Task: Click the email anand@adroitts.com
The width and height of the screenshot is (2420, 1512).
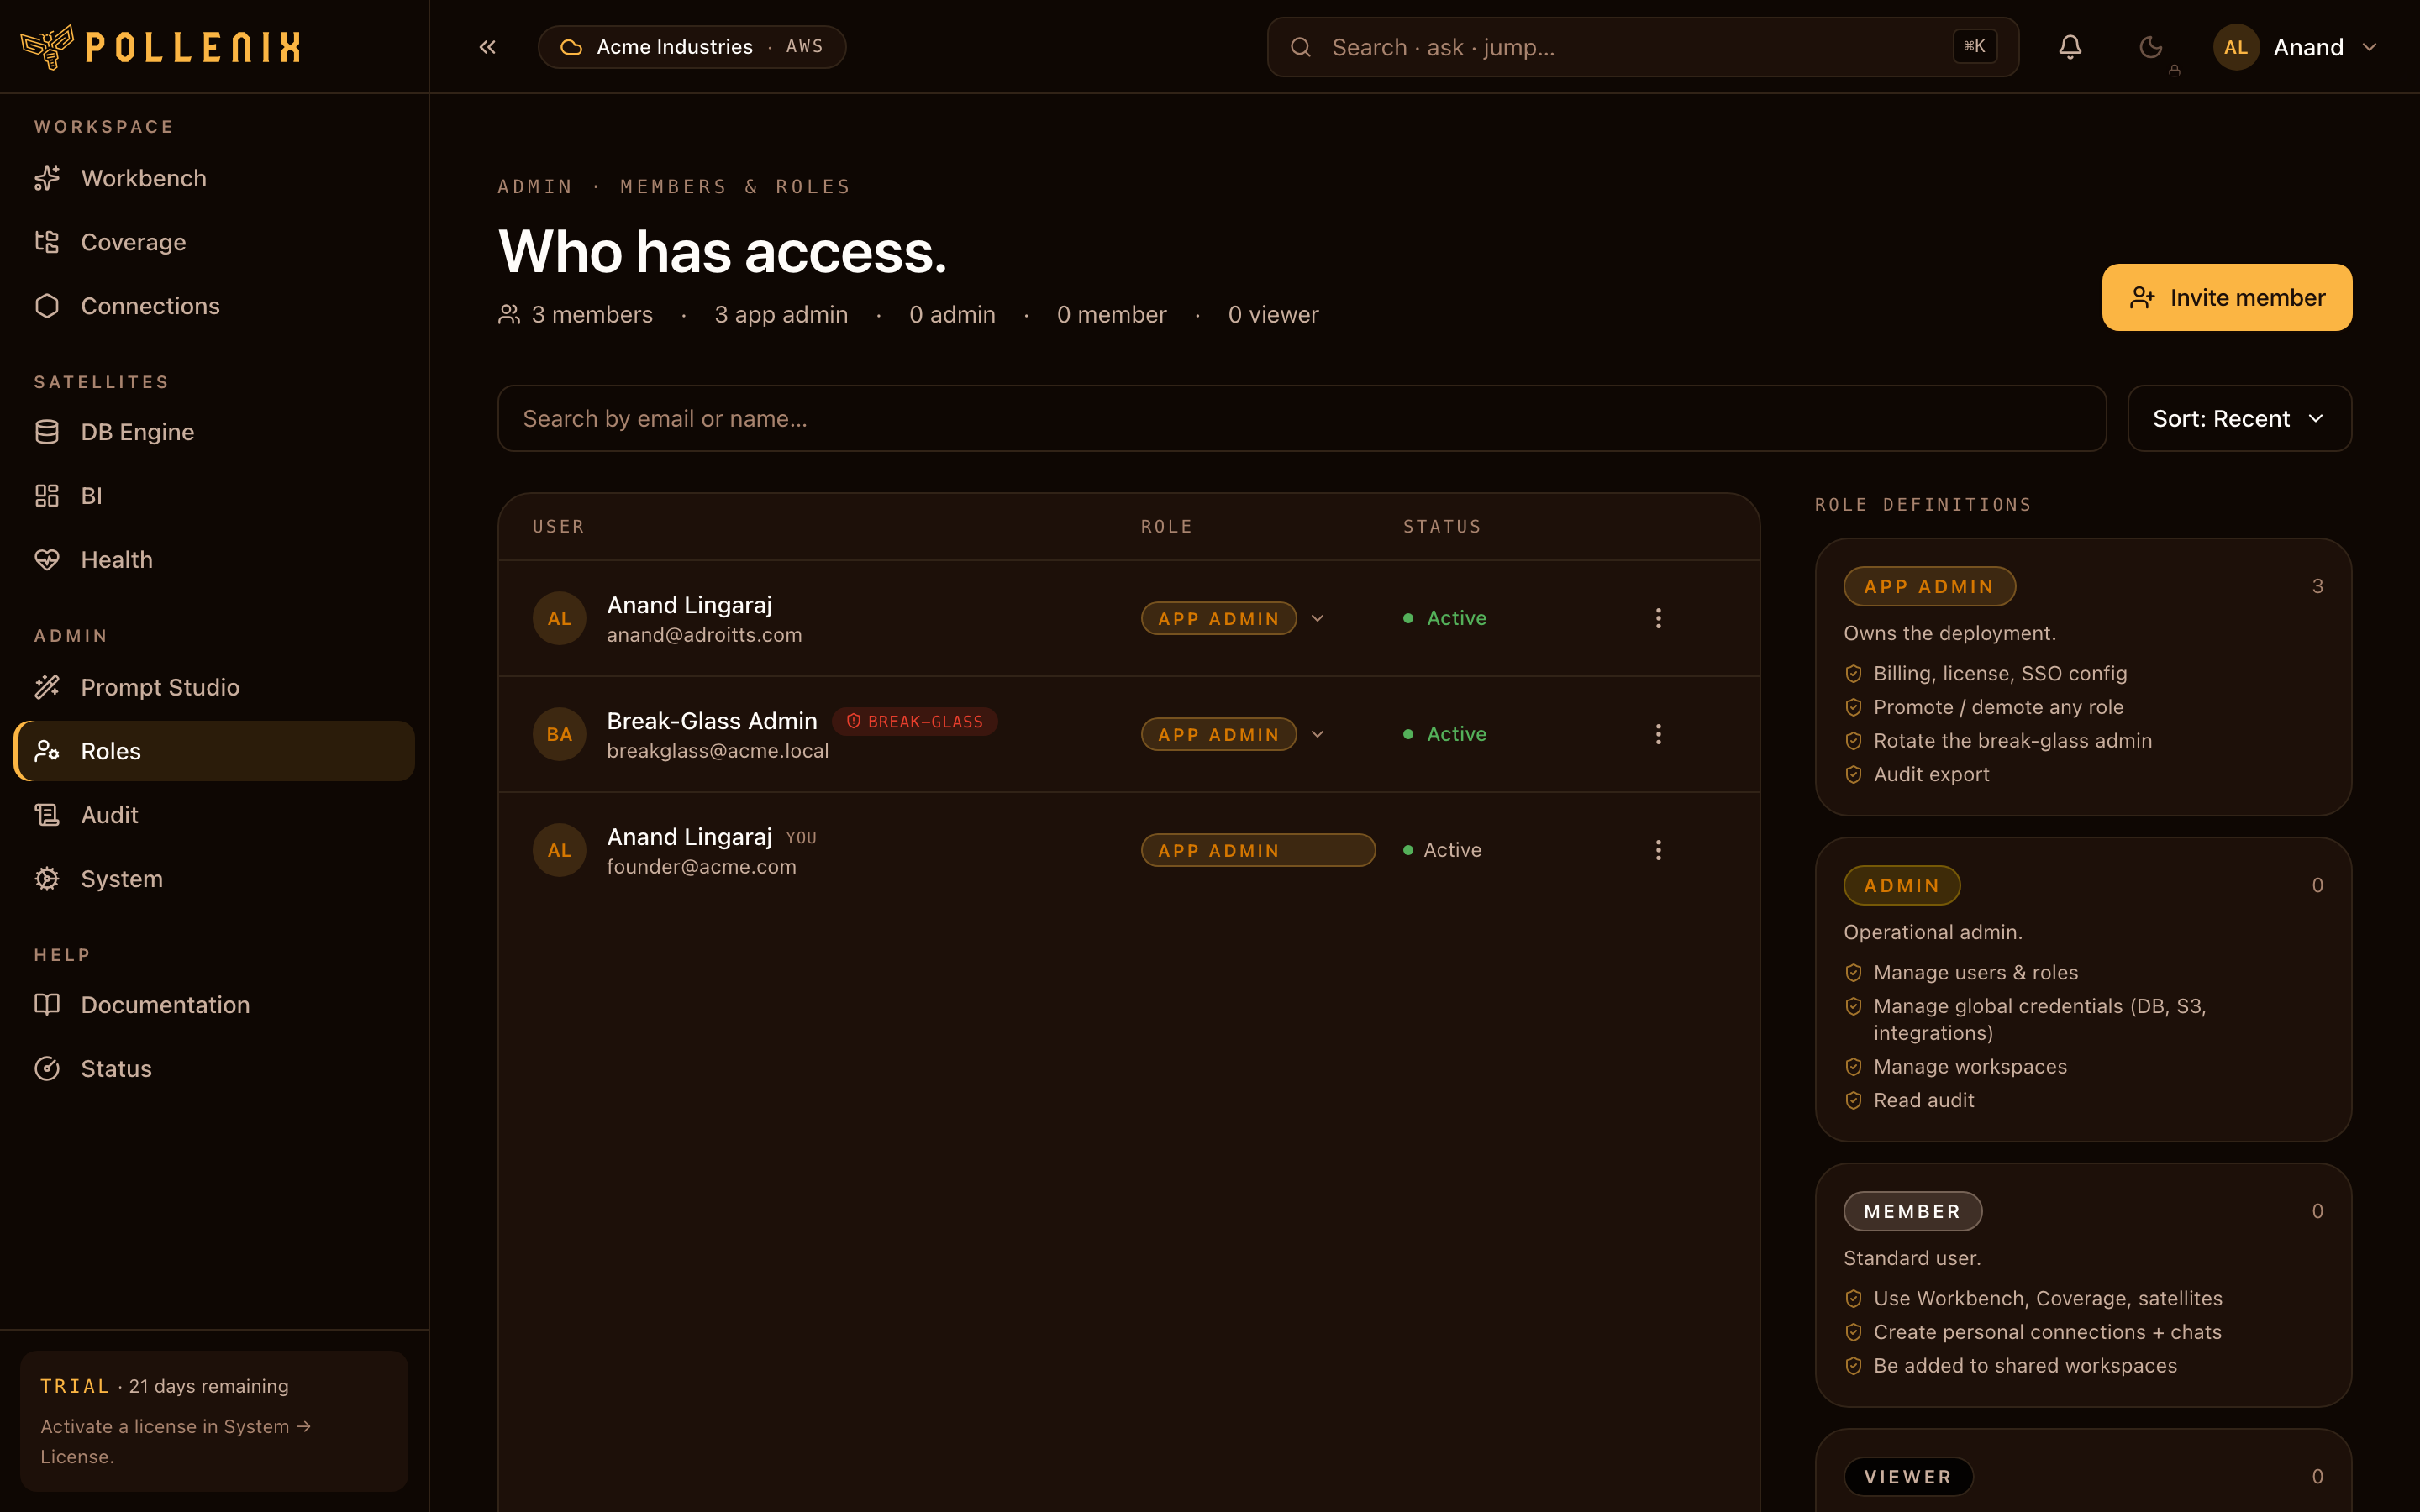Action: (704, 635)
